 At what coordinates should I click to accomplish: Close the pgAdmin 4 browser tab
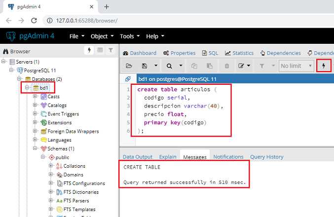tap(91, 7)
